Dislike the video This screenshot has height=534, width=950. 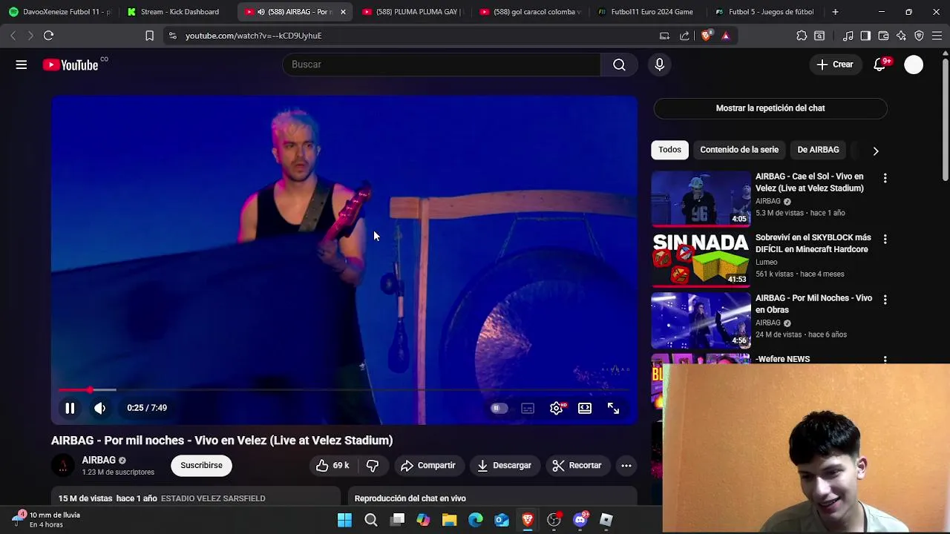373,465
